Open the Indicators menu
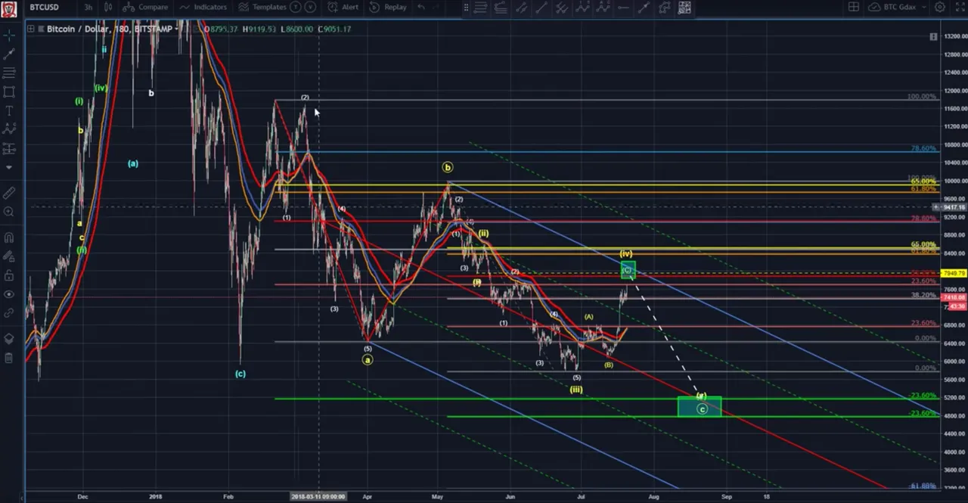Image resolution: width=968 pixels, height=503 pixels. click(x=203, y=7)
